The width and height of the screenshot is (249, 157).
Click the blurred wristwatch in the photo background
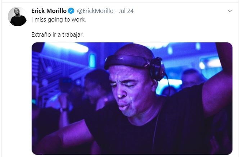(64, 110)
